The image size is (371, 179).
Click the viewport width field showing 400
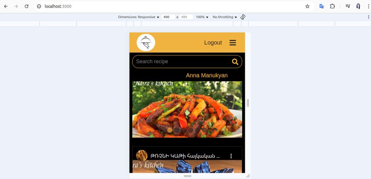pyautogui.click(x=169, y=17)
